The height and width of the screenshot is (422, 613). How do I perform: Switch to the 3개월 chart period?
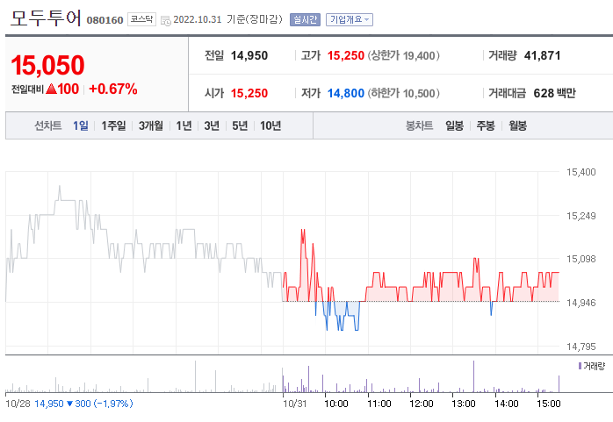tap(151, 125)
